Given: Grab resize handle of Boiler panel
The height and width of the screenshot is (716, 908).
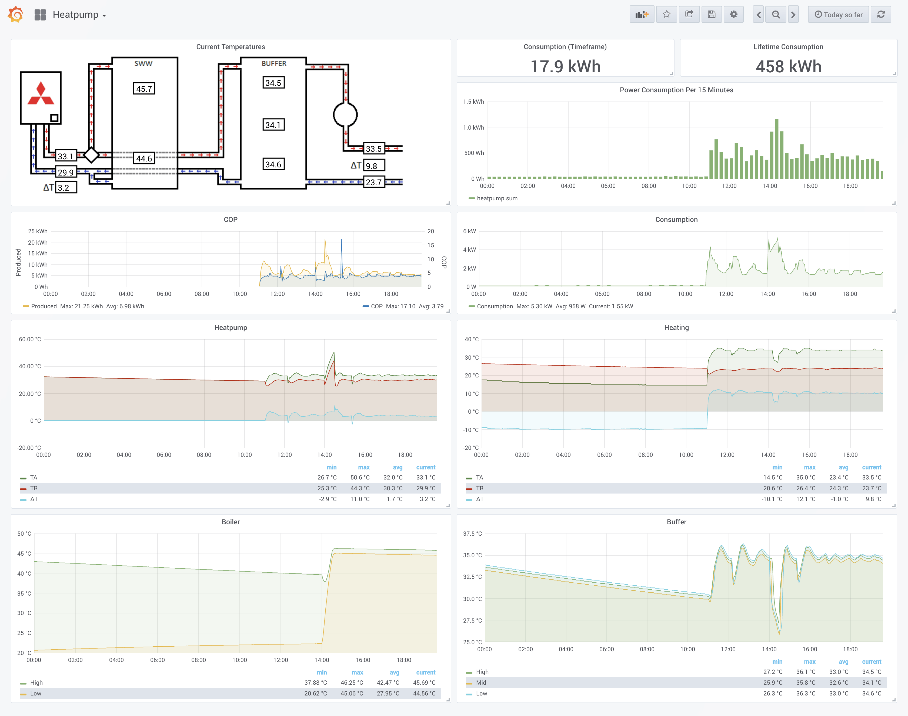Looking at the screenshot, I should (448, 700).
